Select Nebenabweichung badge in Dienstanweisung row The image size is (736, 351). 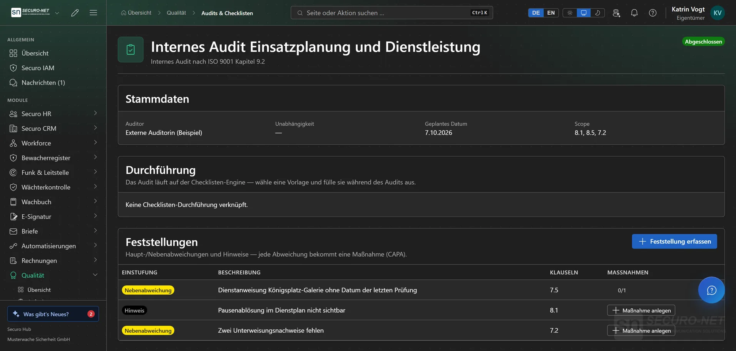click(148, 290)
